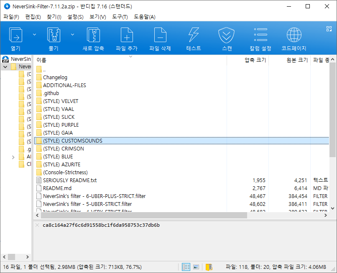Click the Bandizip title bar app icon
The width and height of the screenshot is (337, 273).
(x=7, y=6)
